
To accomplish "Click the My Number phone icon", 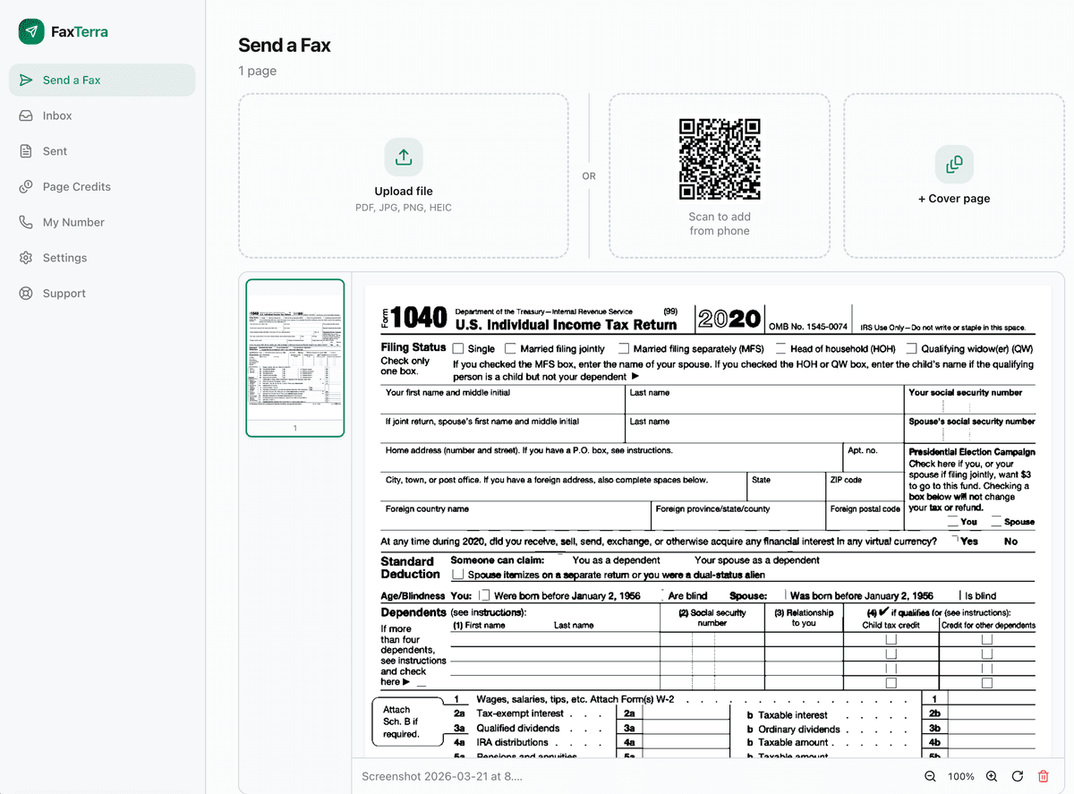I will coord(25,222).
